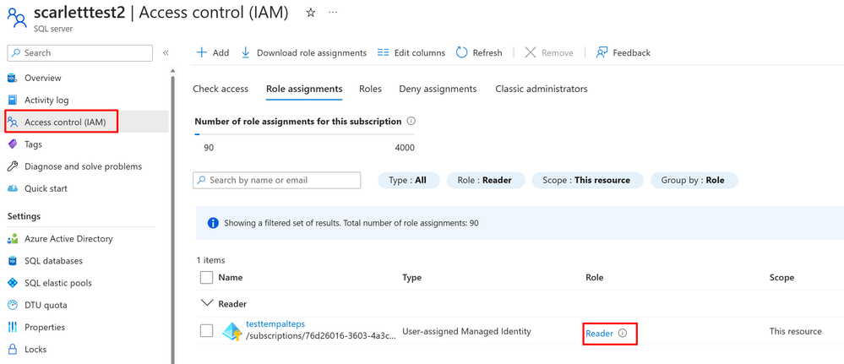Click the scarletttest2 IAM header people icon
The image size is (844, 364).
(17, 17)
